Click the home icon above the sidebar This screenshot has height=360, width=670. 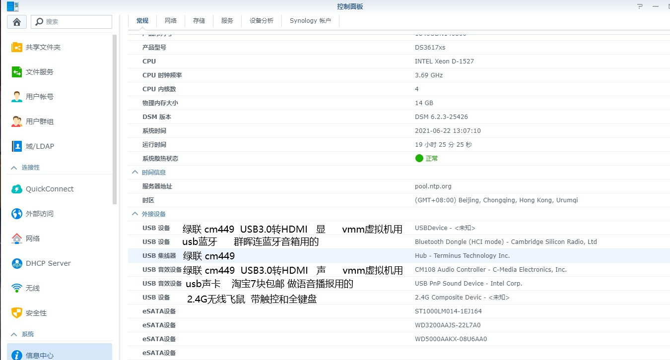click(16, 22)
